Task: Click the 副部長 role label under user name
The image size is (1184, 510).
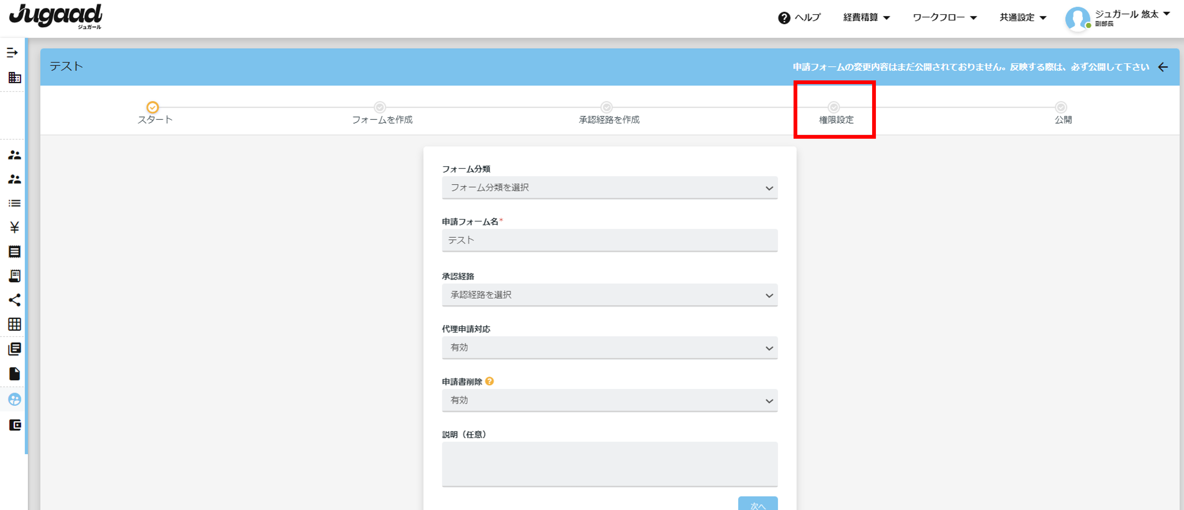Action: (x=1104, y=24)
